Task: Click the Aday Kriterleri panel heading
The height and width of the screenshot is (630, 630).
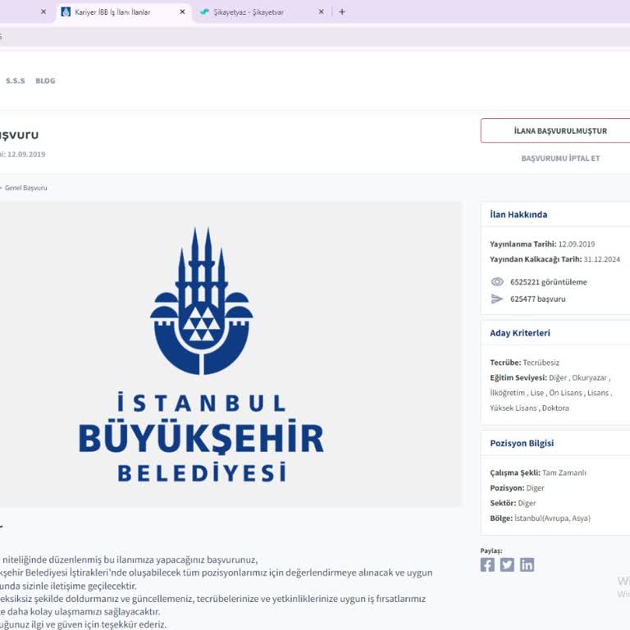Action: pos(520,333)
